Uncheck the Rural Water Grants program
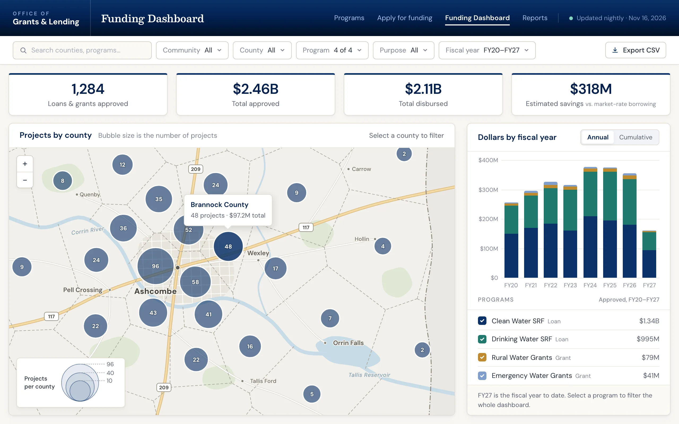Viewport: 679px width, 424px height. click(x=482, y=357)
